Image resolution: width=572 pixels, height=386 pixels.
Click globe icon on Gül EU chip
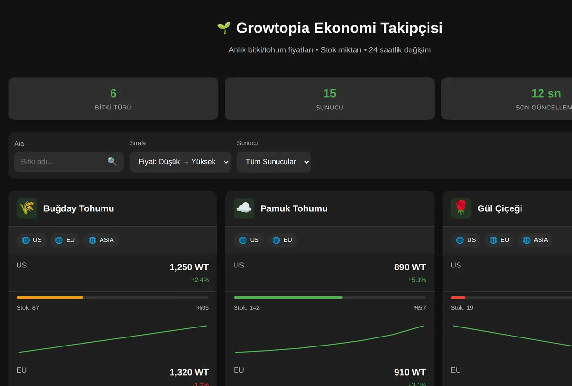pyautogui.click(x=493, y=240)
